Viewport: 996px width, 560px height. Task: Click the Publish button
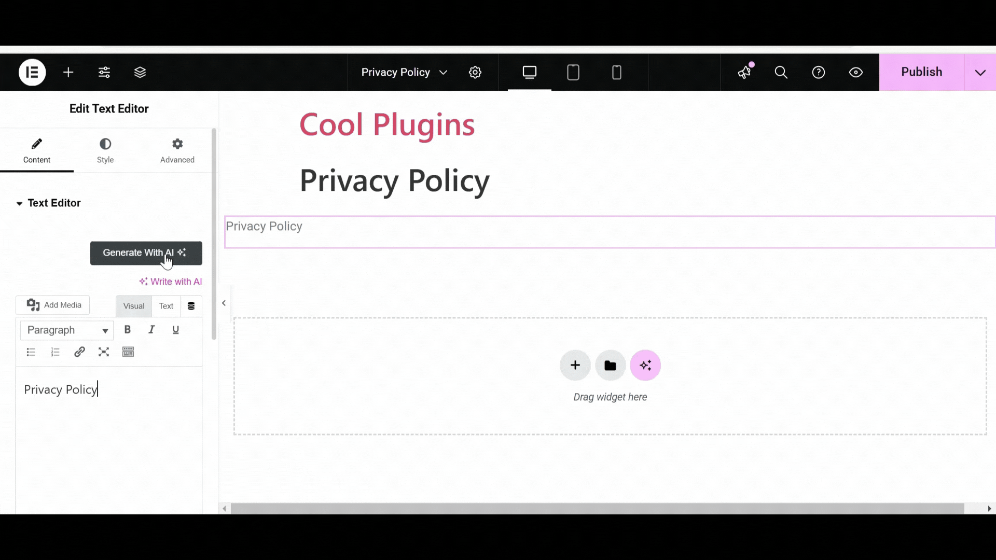(x=922, y=72)
